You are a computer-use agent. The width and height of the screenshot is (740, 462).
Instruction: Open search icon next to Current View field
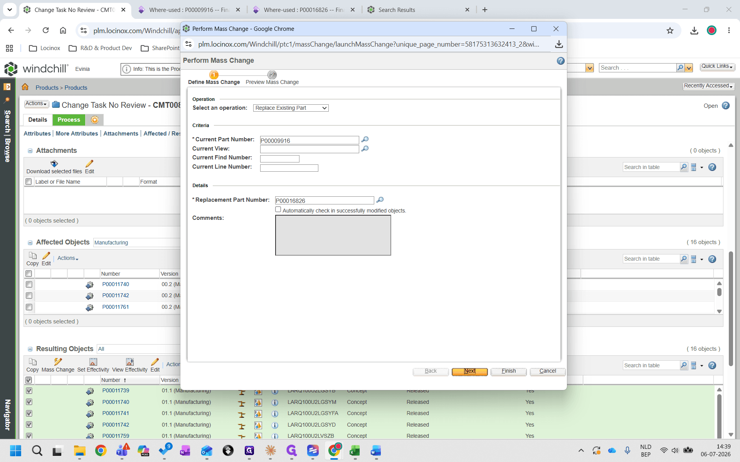[x=365, y=149]
